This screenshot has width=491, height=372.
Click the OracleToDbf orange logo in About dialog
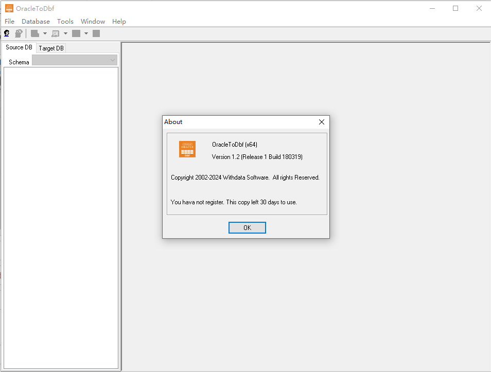[x=187, y=149]
